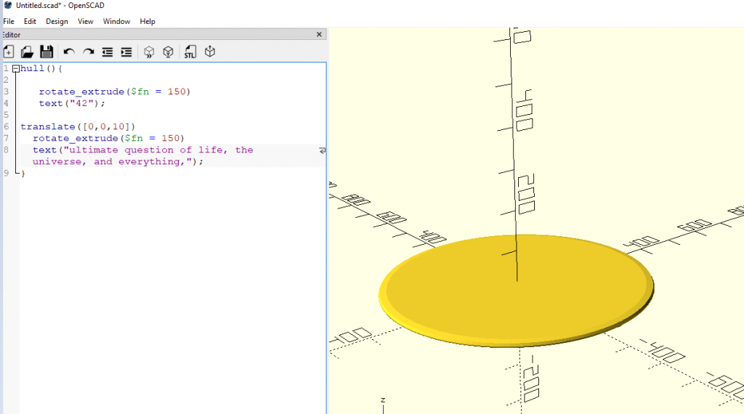Open the File menu

coord(9,21)
